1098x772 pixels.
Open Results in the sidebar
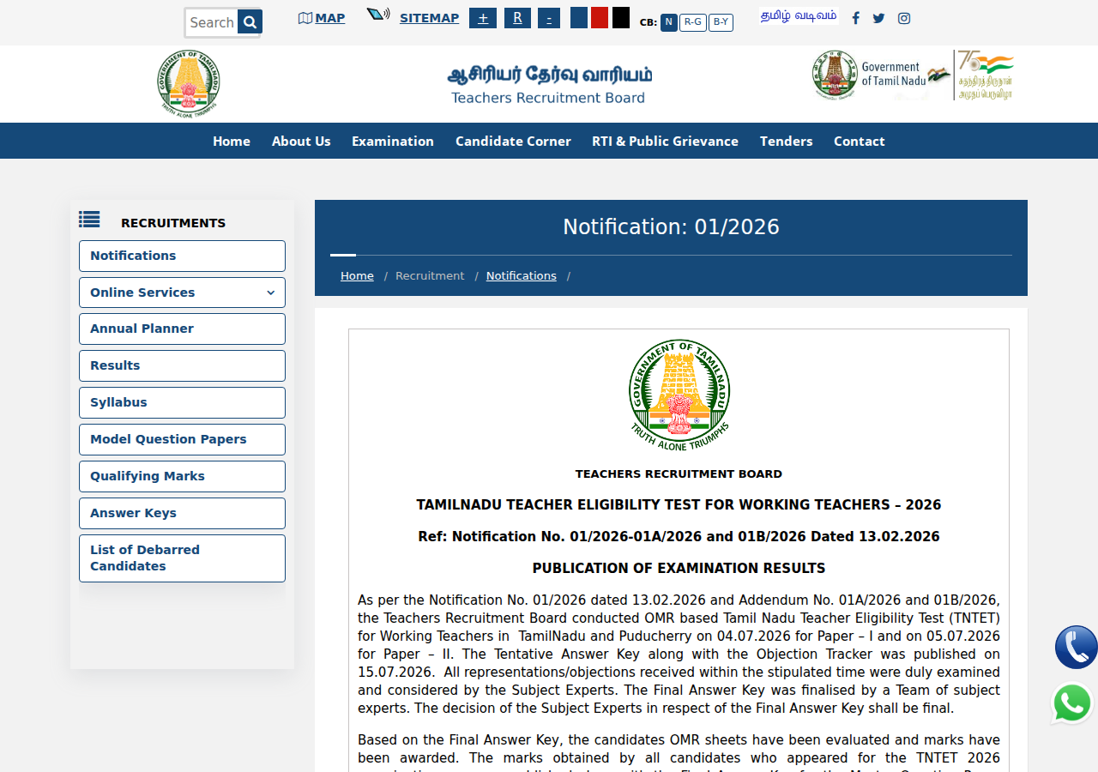pos(182,365)
